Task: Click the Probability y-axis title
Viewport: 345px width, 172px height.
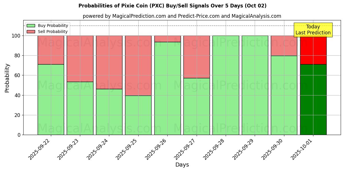Action: coord(7,78)
